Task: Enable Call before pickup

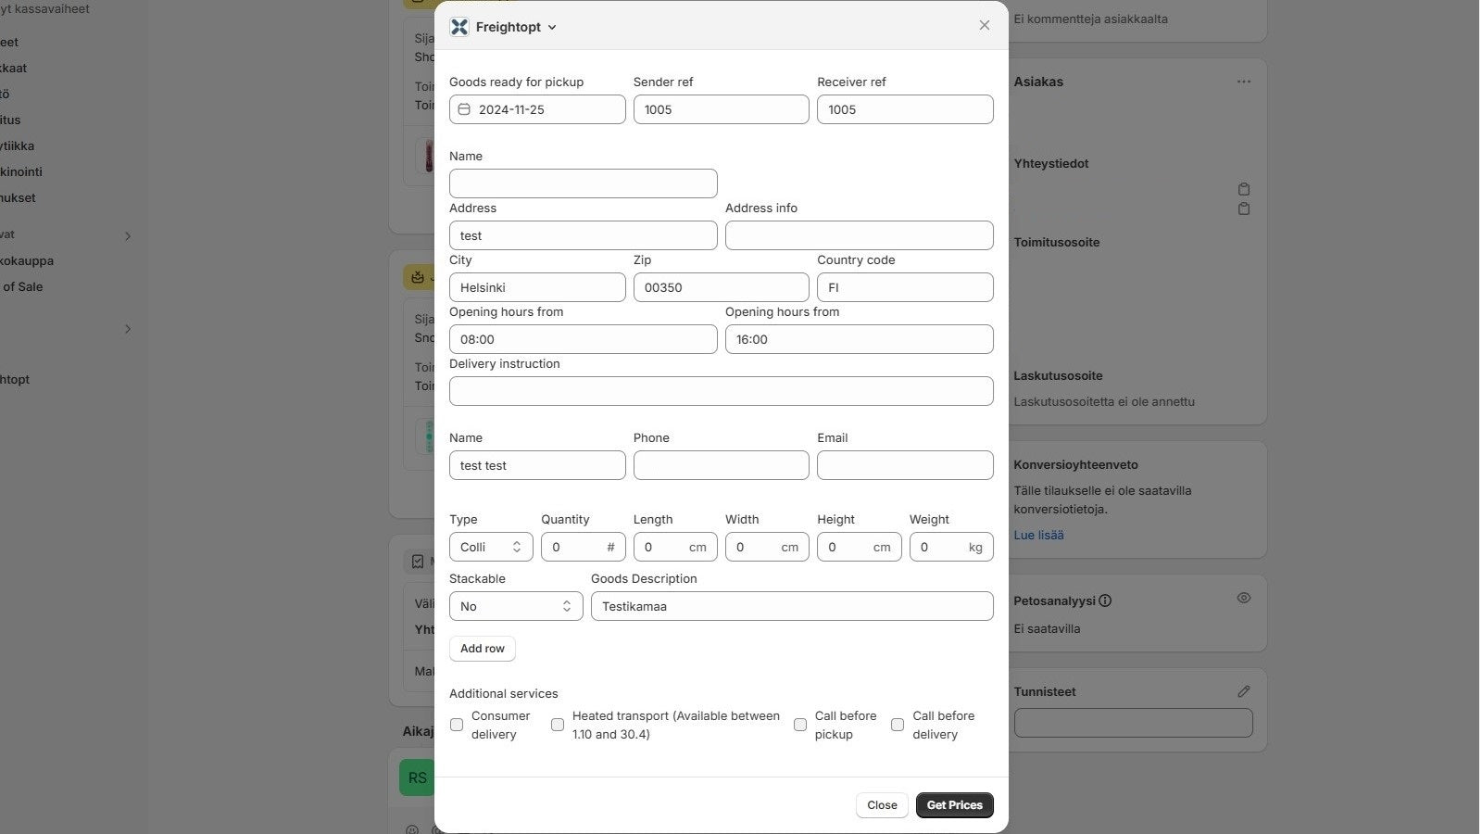Action: pos(800,725)
